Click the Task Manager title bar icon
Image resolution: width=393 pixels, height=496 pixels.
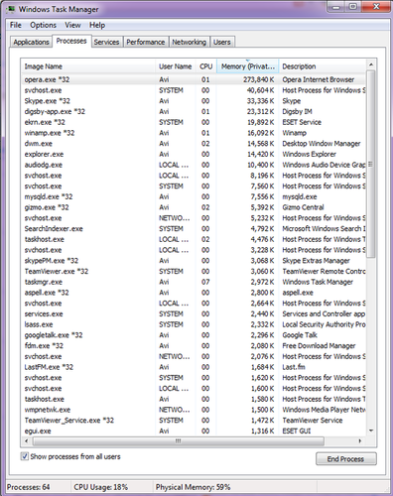point(11,9)
